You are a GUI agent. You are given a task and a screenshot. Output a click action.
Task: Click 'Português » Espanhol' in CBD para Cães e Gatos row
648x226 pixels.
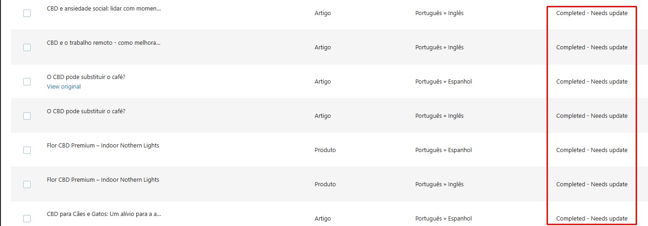443,218
